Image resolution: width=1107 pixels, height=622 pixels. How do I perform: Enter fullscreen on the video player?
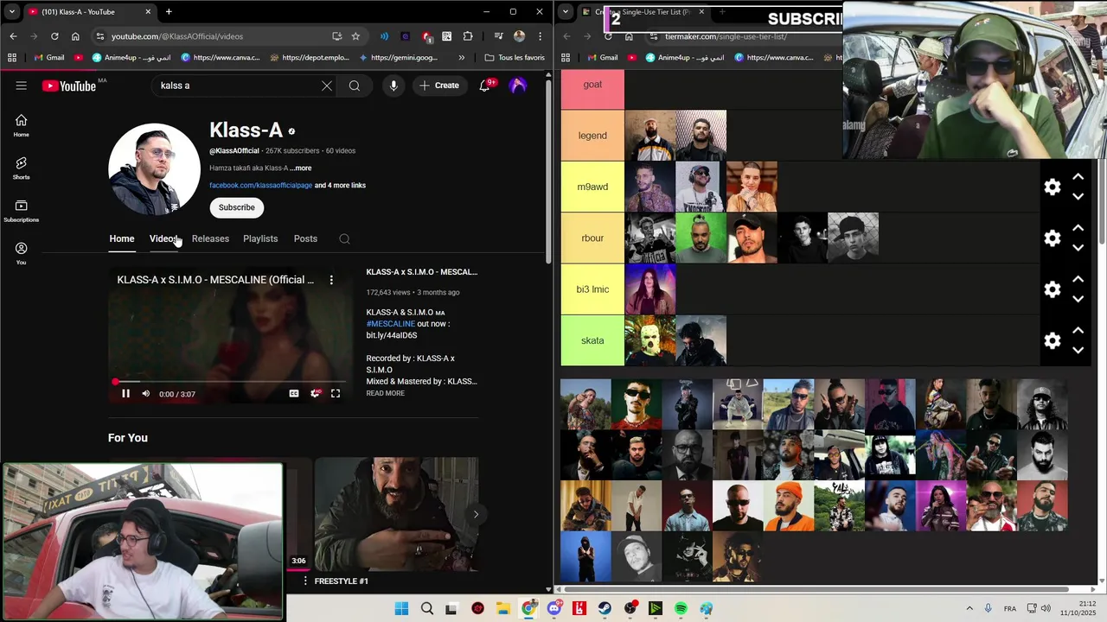coord(336,394)
